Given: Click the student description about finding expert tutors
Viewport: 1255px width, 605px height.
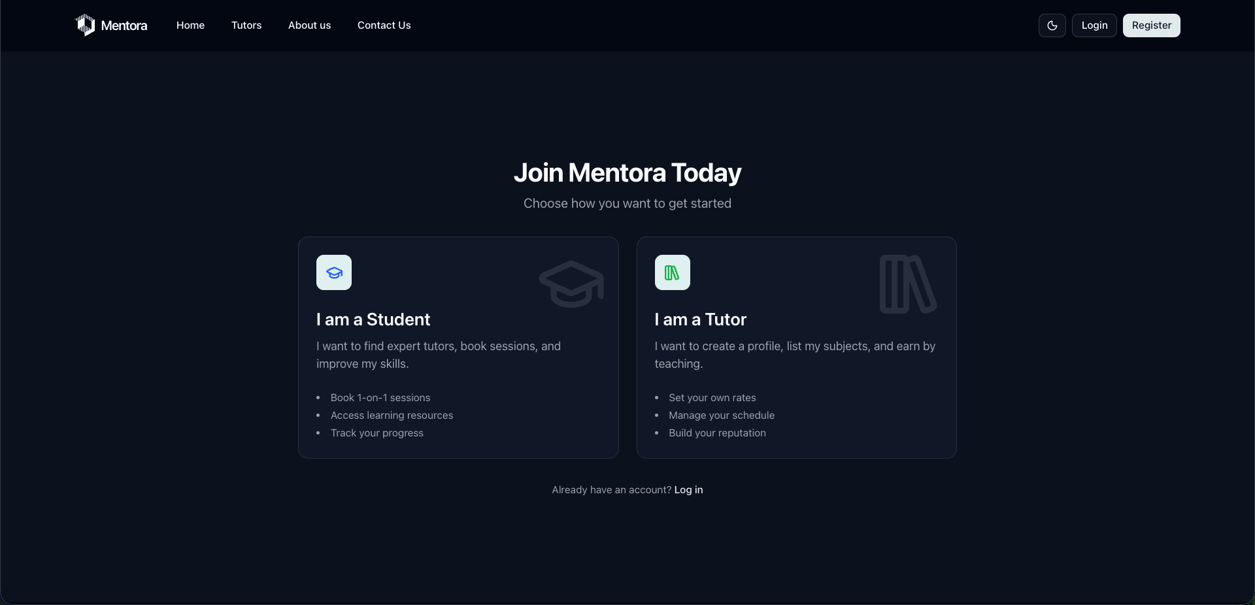Looking at the screenshot, I should point(439,355).
